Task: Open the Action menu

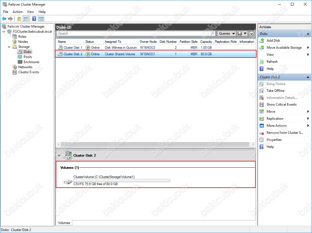Action: click(x=17, y=12)
